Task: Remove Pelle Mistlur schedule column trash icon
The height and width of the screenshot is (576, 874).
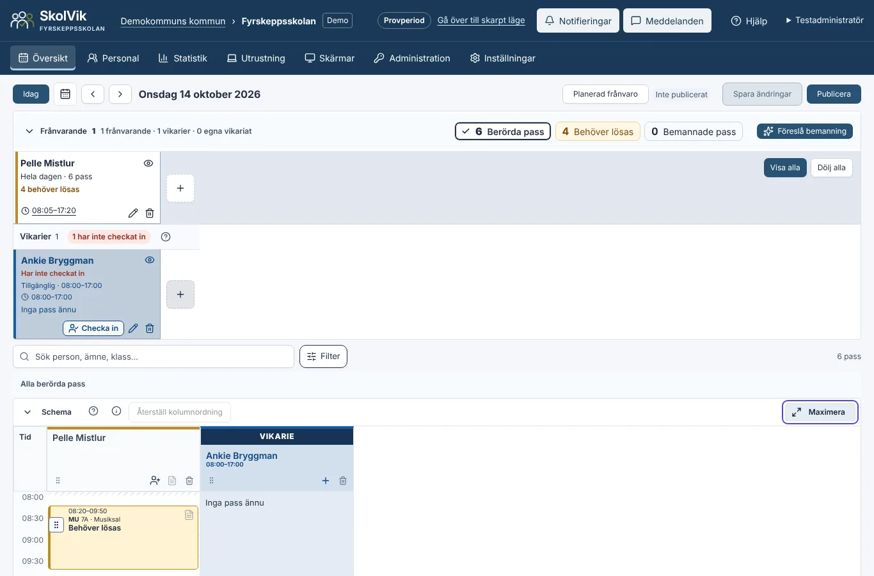Action: point(189,481)
